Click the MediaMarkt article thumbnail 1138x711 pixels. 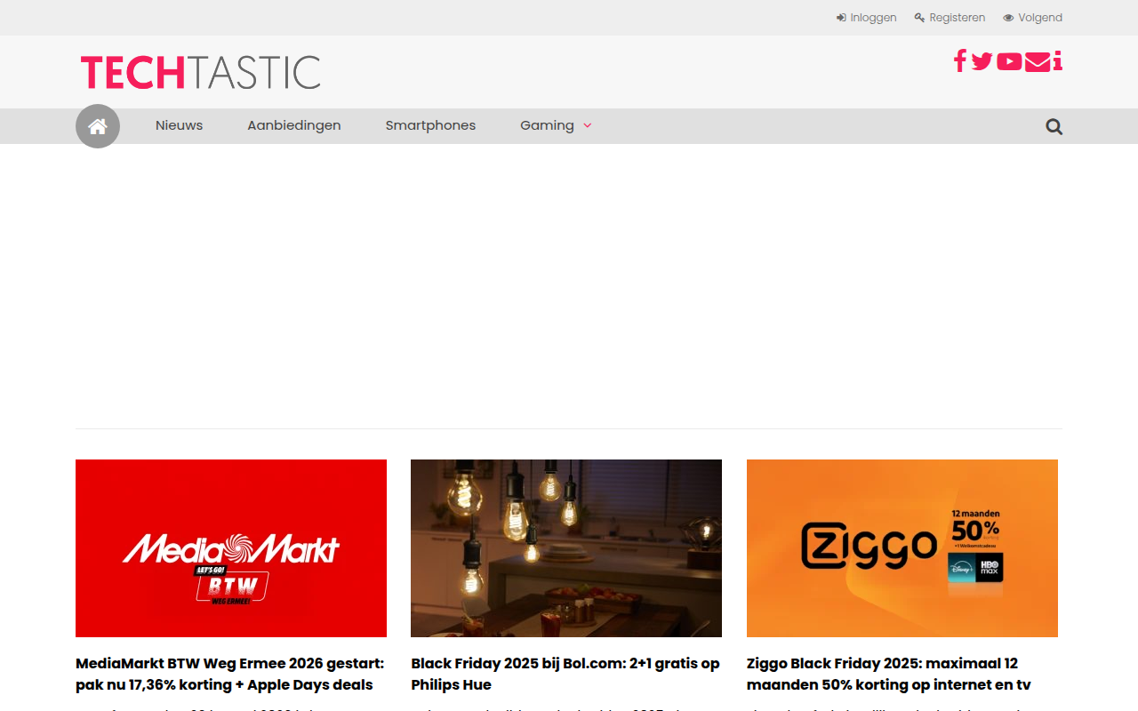click(x=231, y=548)
